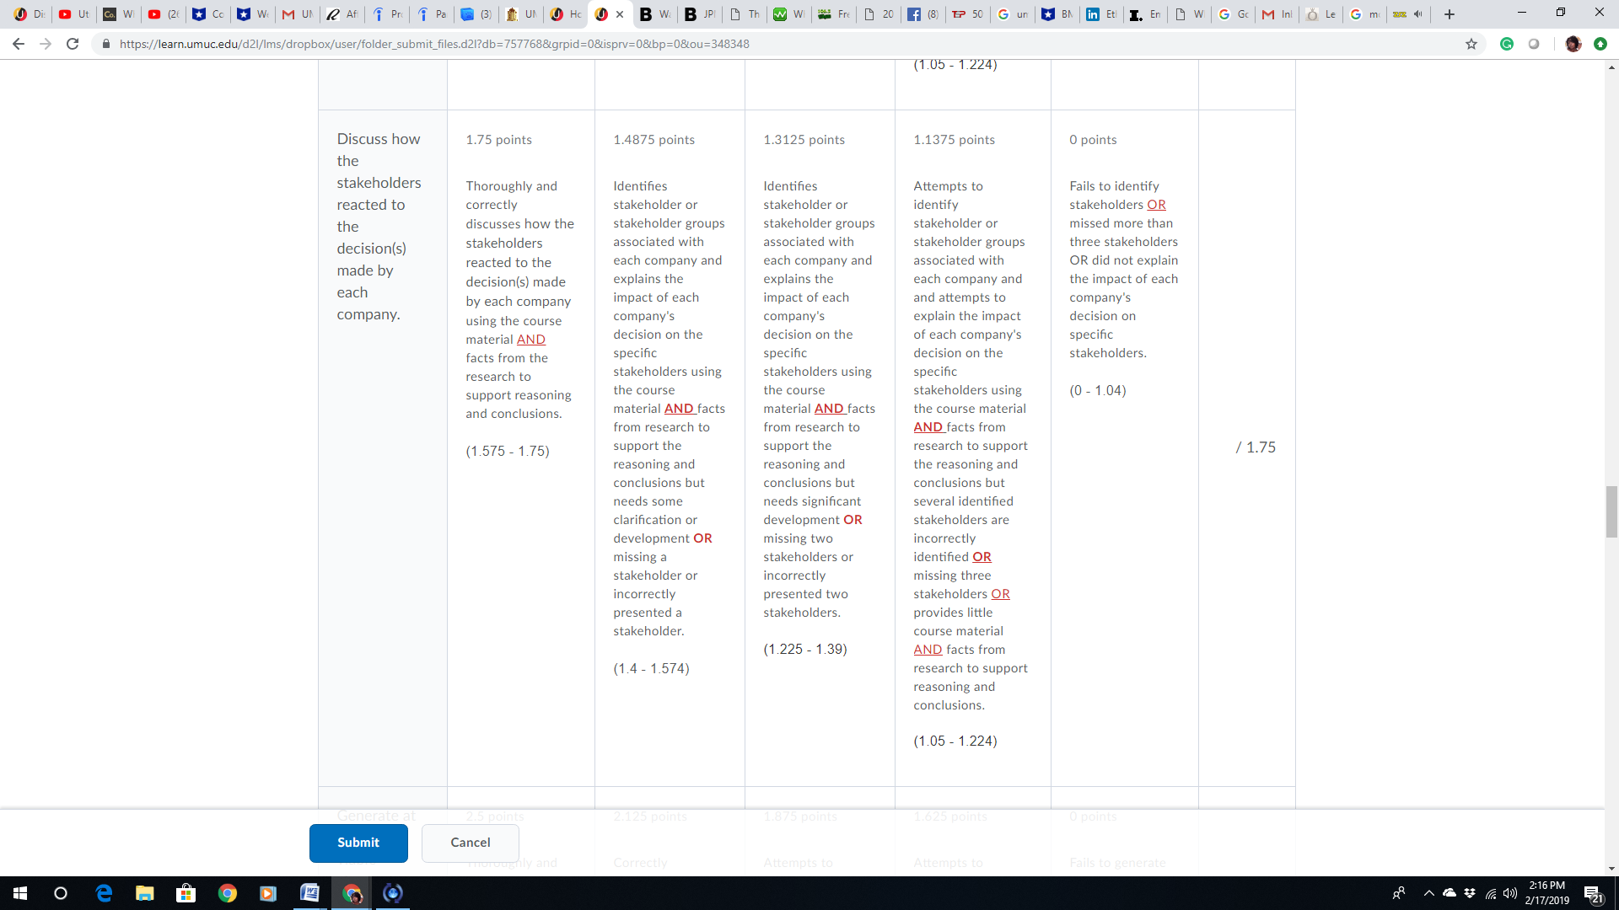Image resolution: width=1619 pixels, height=910 pixels.
Task: Switch to the Facebook tab
Action: (x=922, y=14)
